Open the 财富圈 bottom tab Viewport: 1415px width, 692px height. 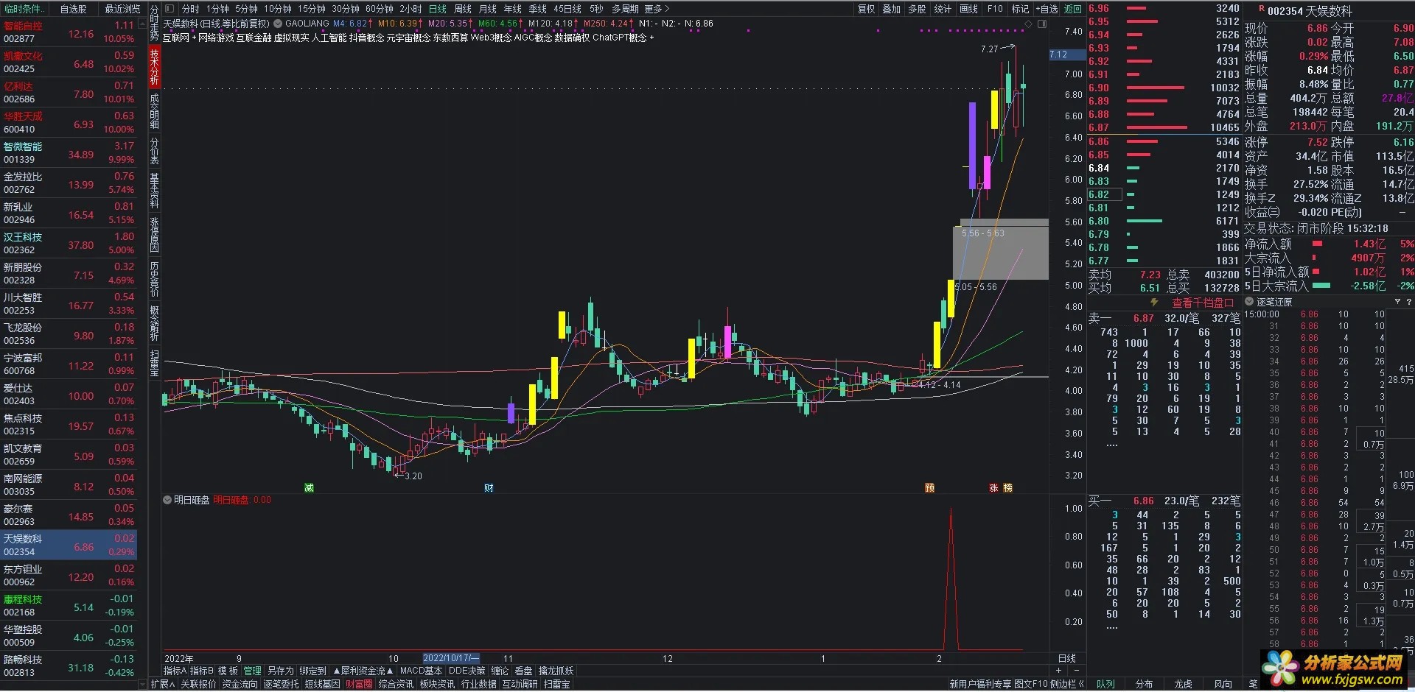[359, 684]
